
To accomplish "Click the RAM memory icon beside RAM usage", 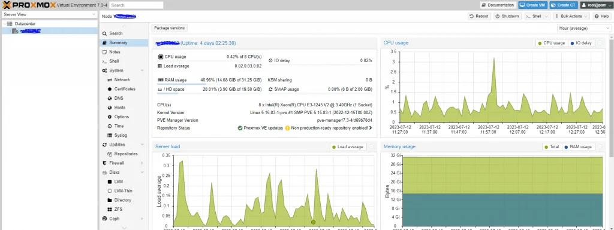I will [160, 80].
